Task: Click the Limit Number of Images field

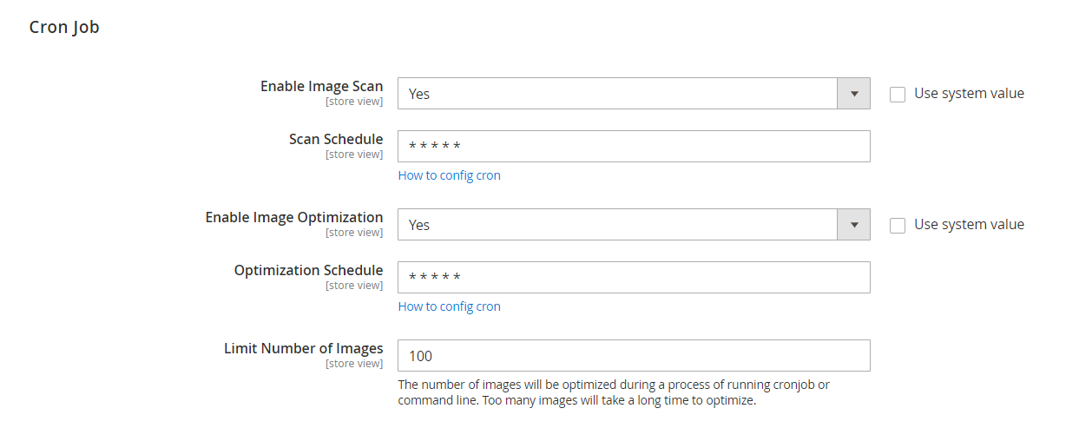Action: tap(634, 356)
